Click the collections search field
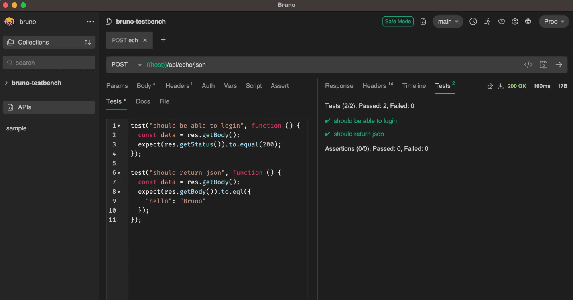This screenshot has height=300, width=573. point(49,63)
